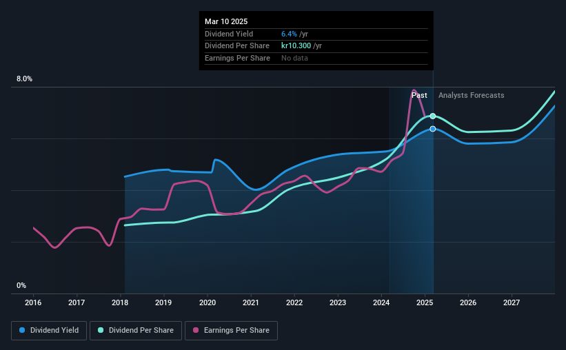Click the 2019 x-axis label
This screenshot has height=350, width=566.
(x=163, y=302)
